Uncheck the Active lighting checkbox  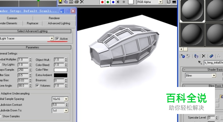(57, 39)
